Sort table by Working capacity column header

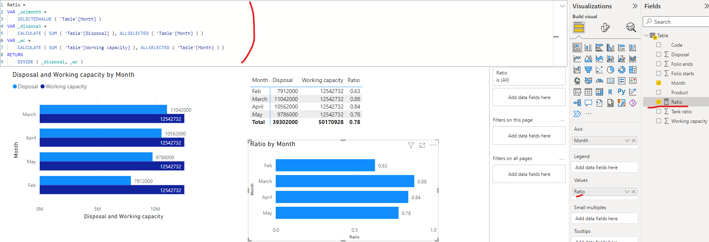pyautogui.click(x=322, y=80)
